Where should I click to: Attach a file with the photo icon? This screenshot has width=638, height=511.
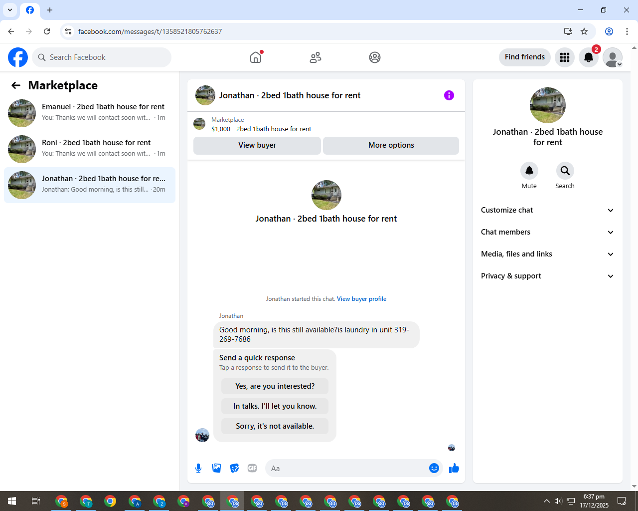(216, 468)
